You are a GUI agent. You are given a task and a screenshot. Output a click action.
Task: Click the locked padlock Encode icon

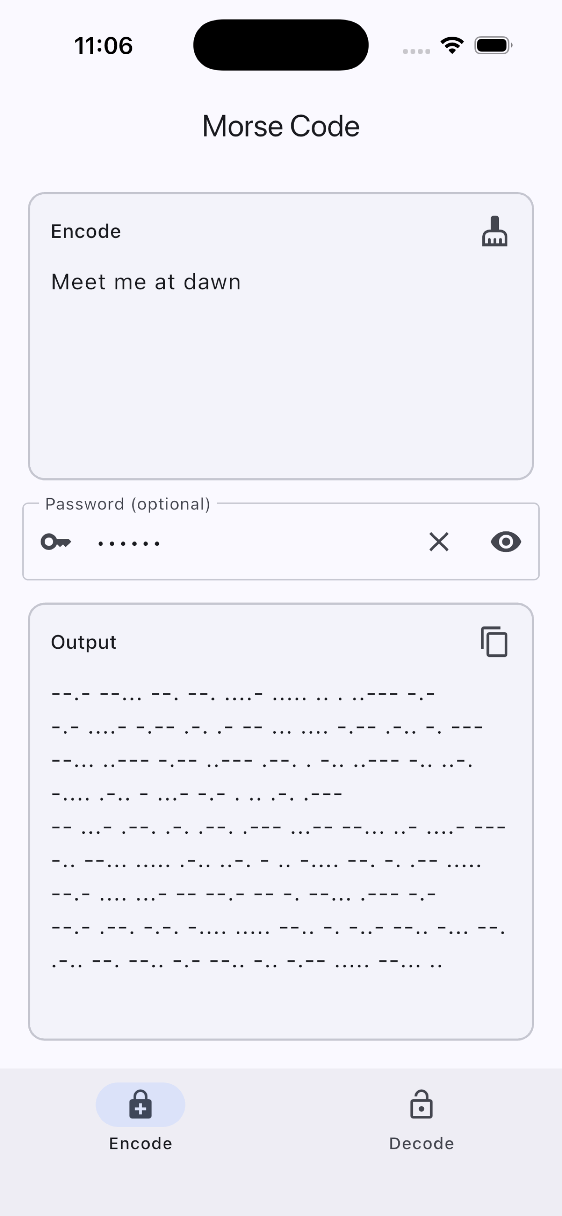(x=140, y=1104)
